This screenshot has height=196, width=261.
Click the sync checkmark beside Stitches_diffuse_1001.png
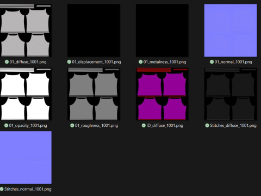[x=207, y=125]
